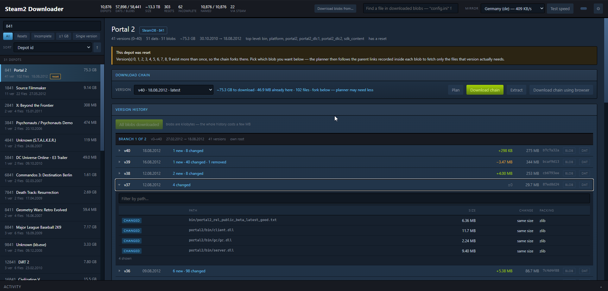
Task: Click CHANGED badge for portal2_rel_public_beta_latest_good.txt
Action: pos(132,221)
